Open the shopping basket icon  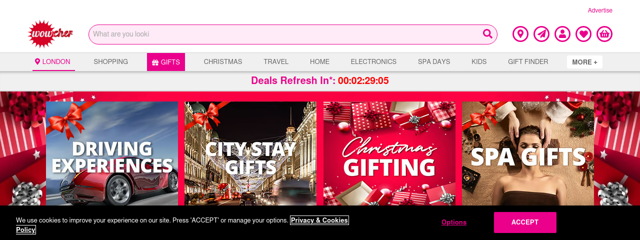604,34
